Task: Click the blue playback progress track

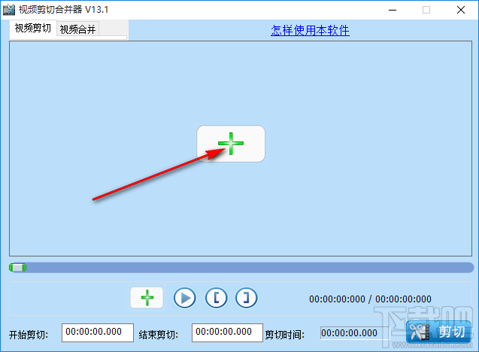Action: click(241, 268)
